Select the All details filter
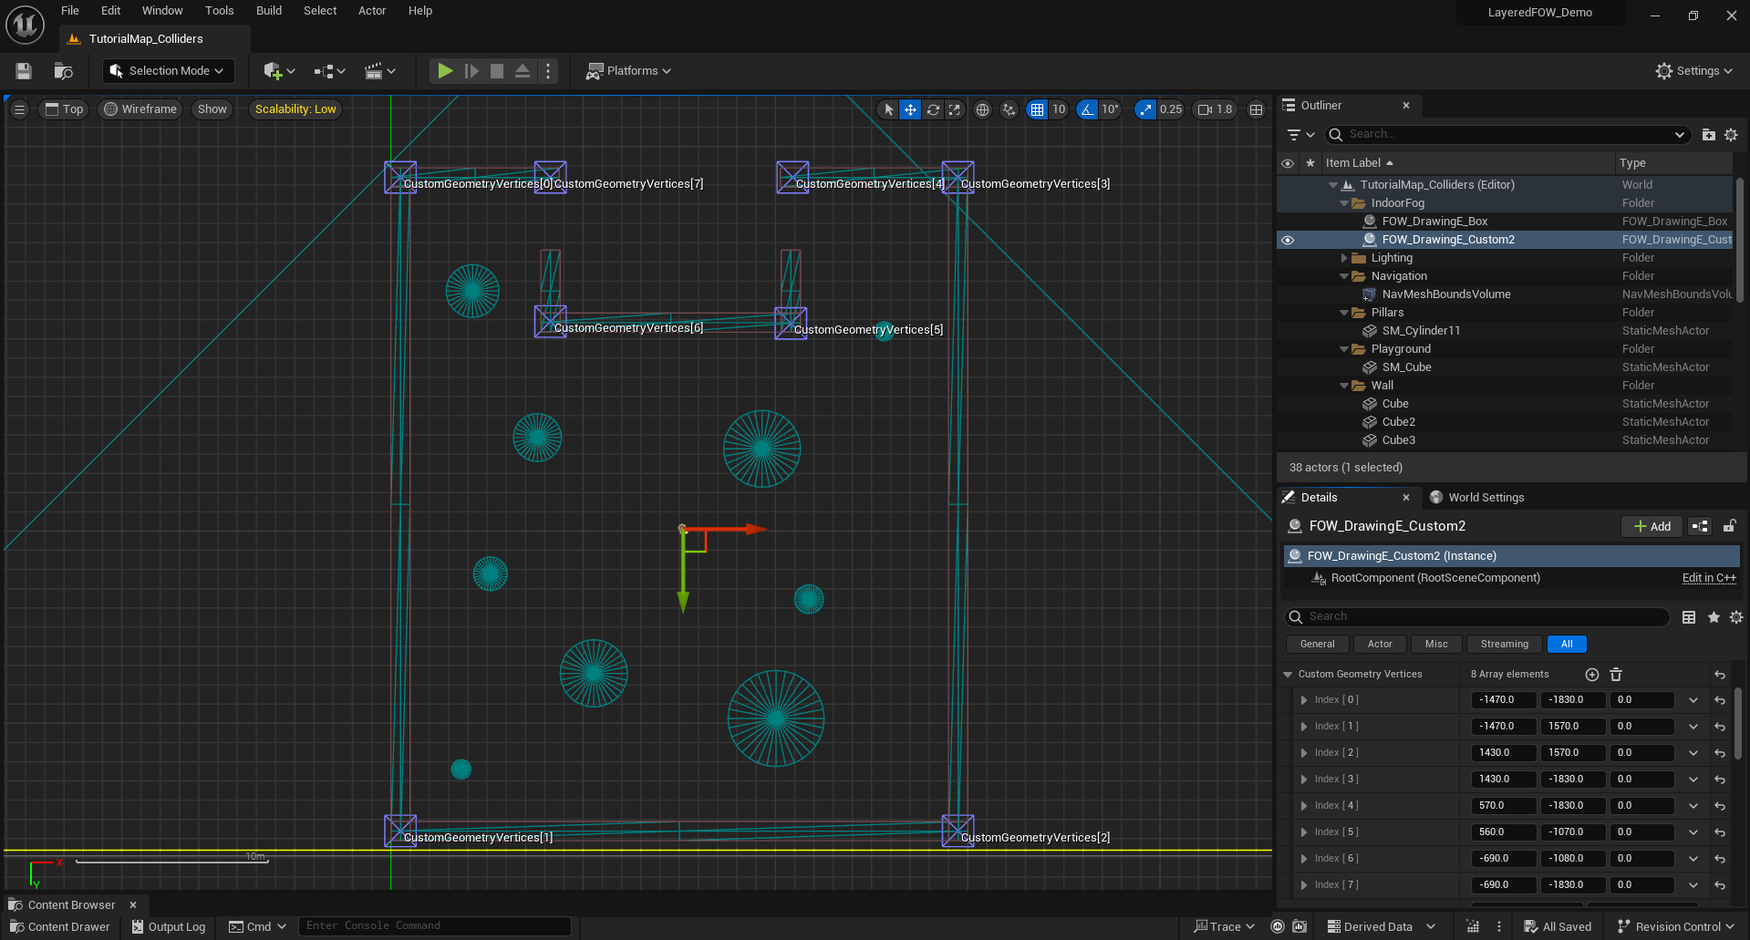The height and width of the screenshot is (940, 1750). click(1567, 645)
